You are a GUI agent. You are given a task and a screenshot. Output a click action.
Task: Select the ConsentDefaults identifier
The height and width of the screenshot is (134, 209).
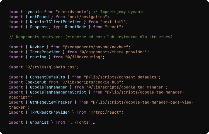point(47,77)
